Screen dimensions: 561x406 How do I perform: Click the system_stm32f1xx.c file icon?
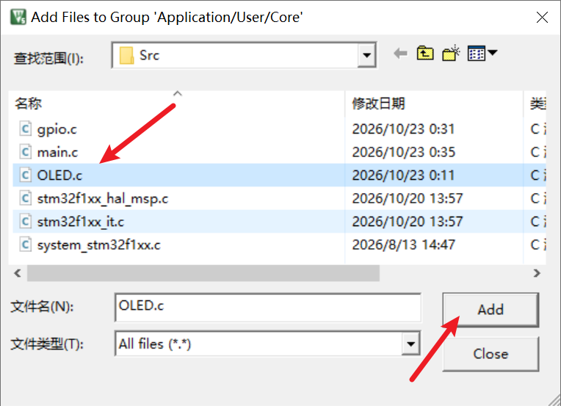pos(26,244)
